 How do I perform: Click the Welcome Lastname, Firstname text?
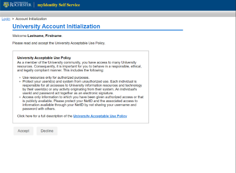[38, 36]
